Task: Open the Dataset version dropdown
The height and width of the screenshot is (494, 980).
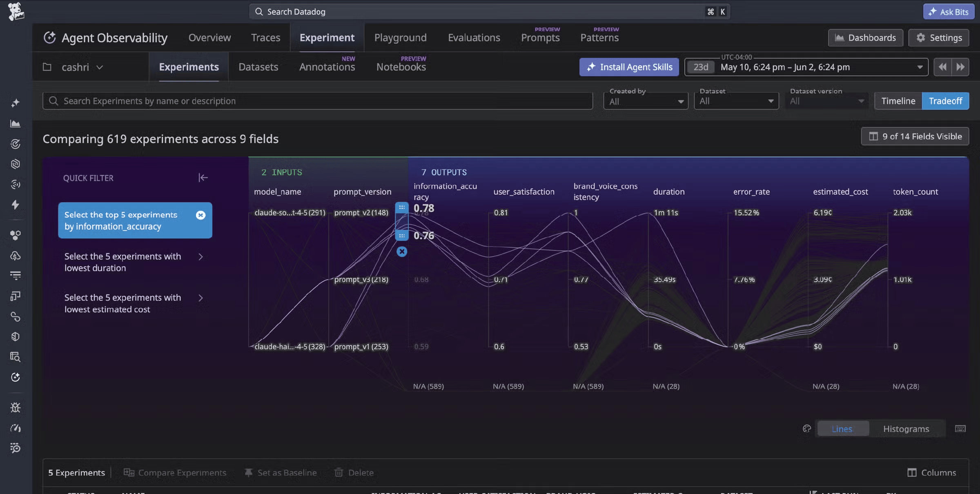Action: point(827,101)
